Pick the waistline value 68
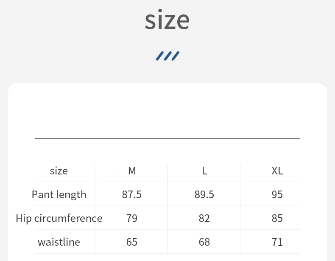 coord(204,242)
